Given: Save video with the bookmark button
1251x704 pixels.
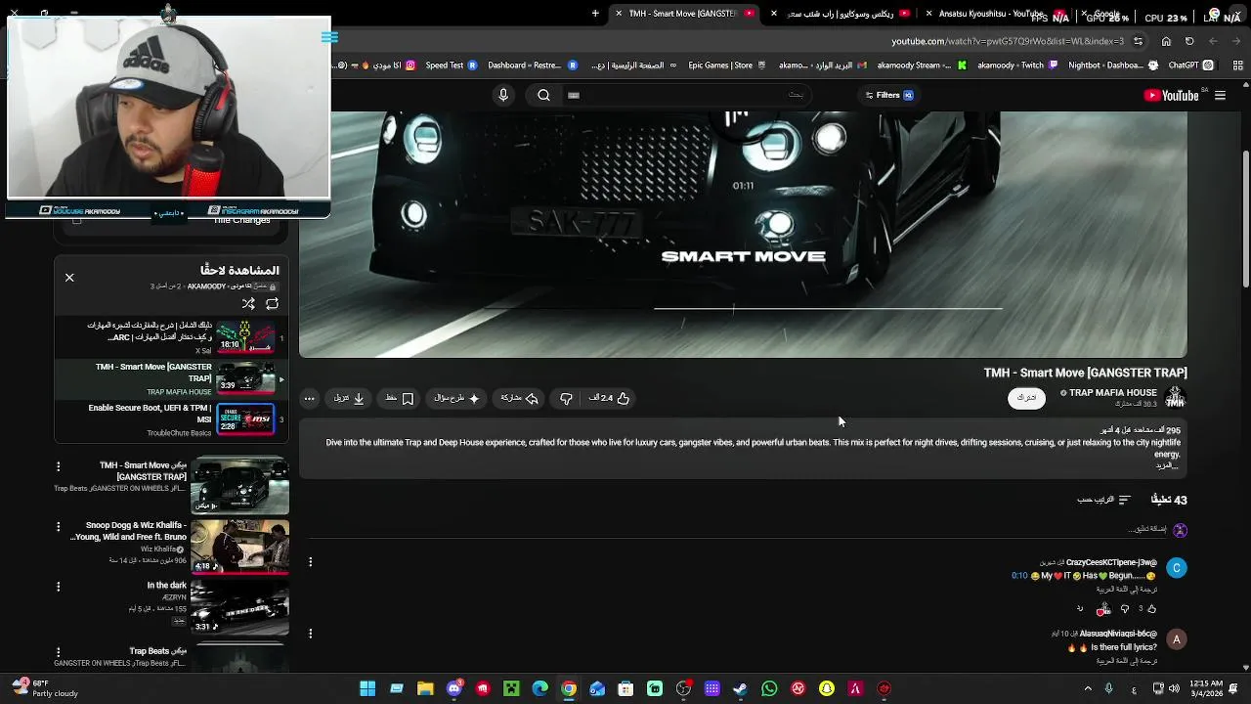Looking at the screenshot, I should 400,398.
